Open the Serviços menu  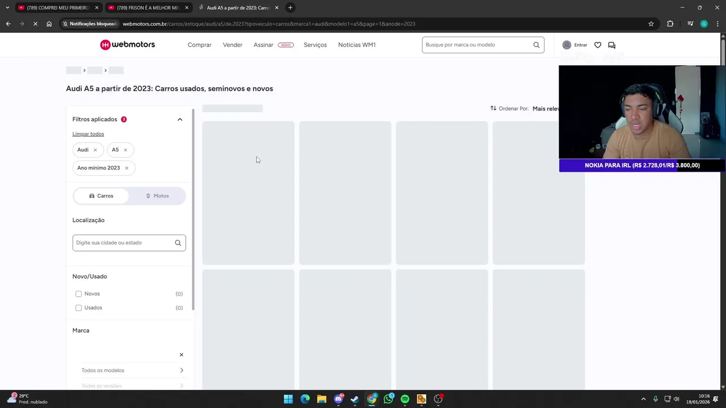(315, 45)
